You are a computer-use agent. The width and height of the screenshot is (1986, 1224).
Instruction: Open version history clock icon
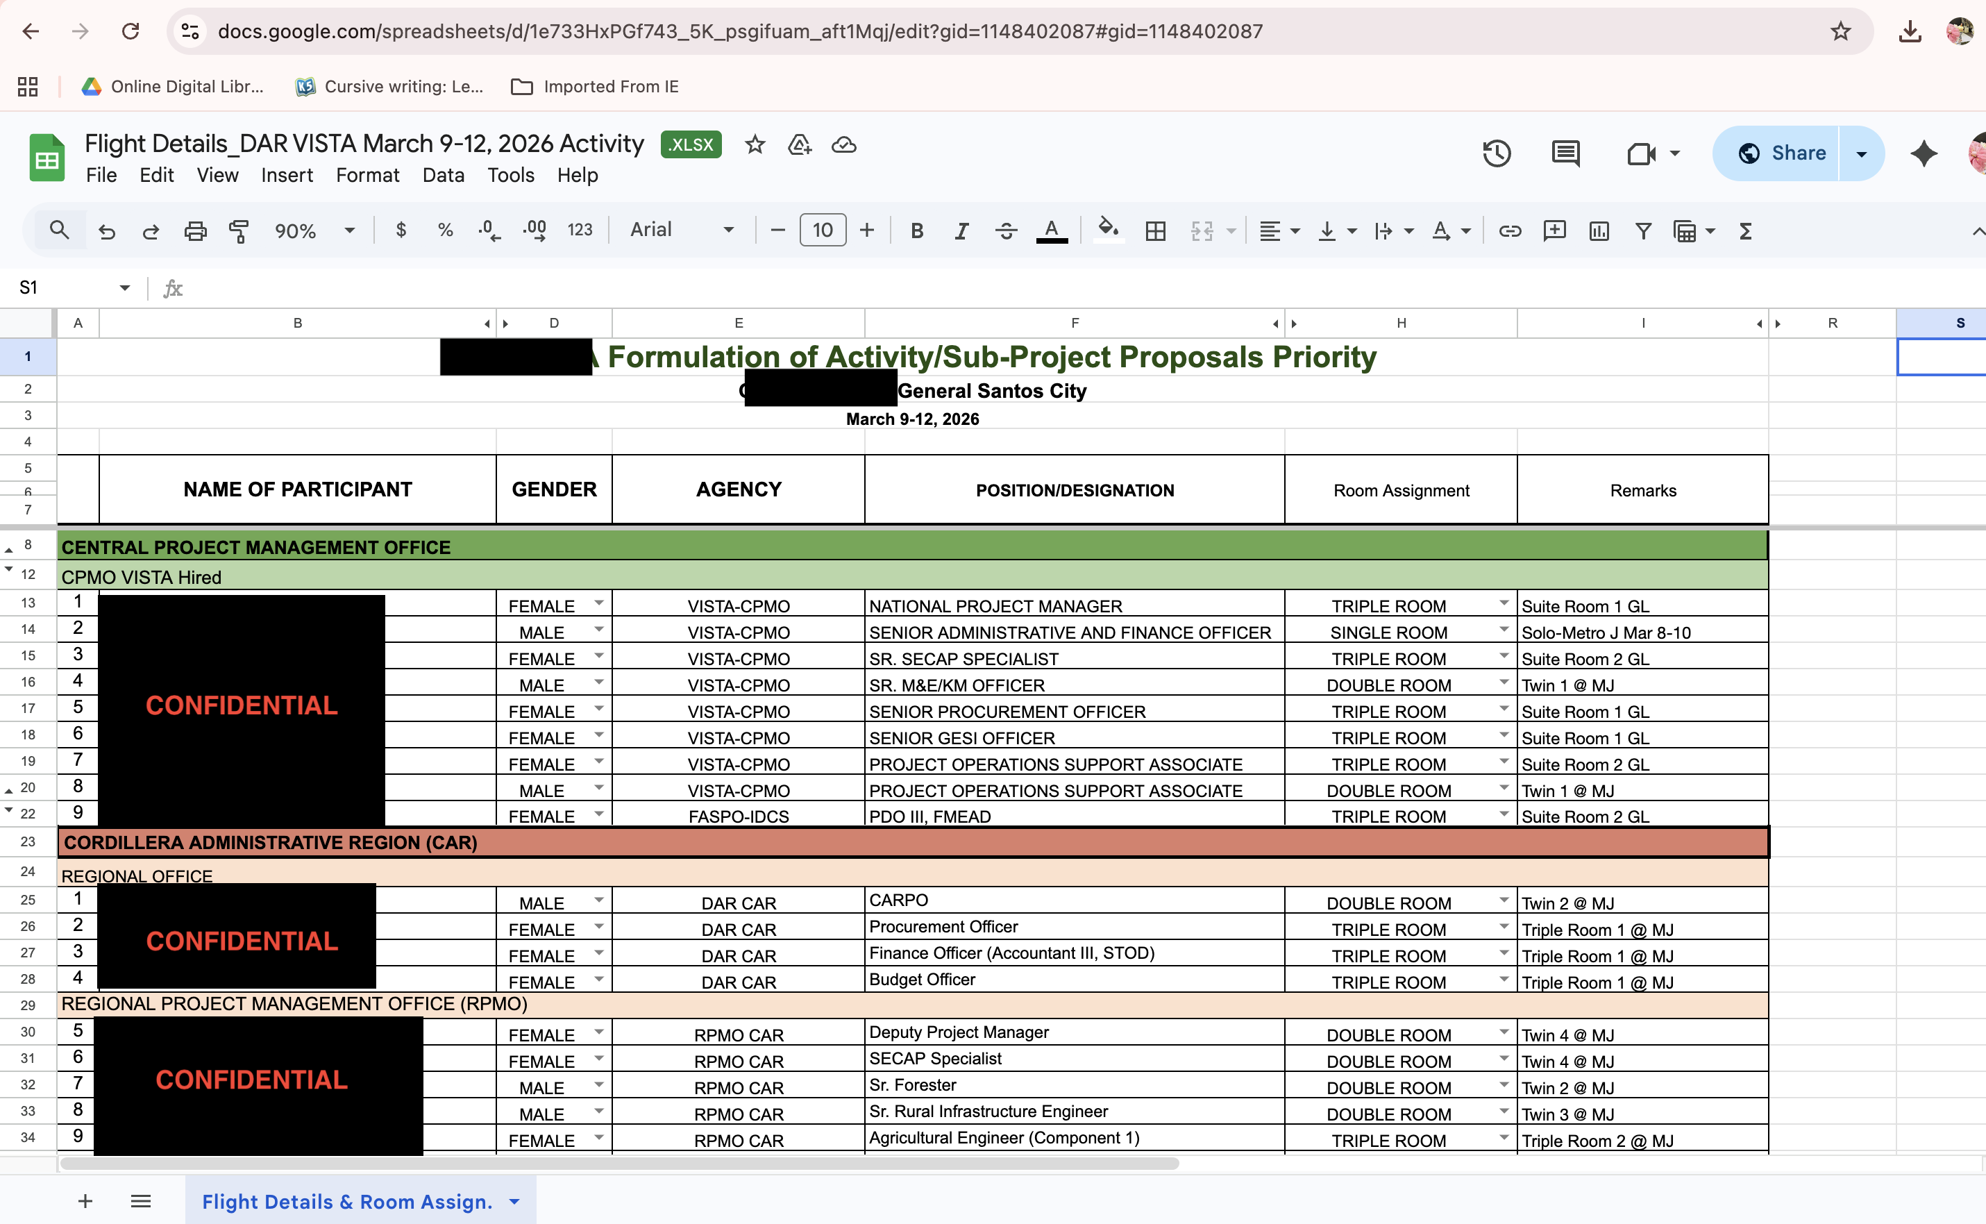tap(1497, 153)
